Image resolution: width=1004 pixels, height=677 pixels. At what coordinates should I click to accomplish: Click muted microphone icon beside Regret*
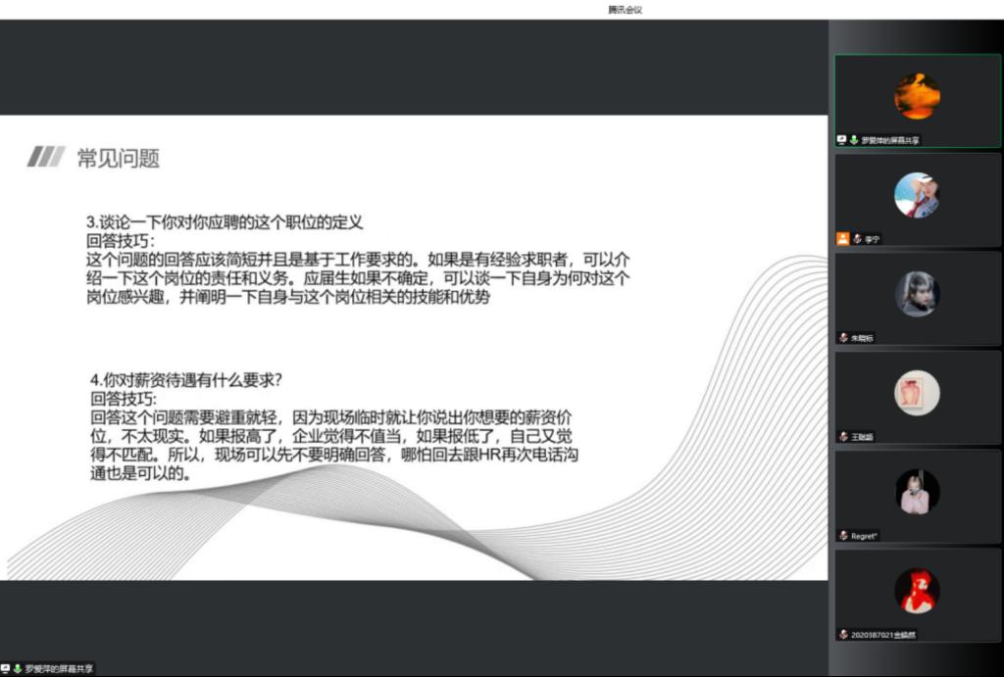pyautogui.click(x=843, y=535)
